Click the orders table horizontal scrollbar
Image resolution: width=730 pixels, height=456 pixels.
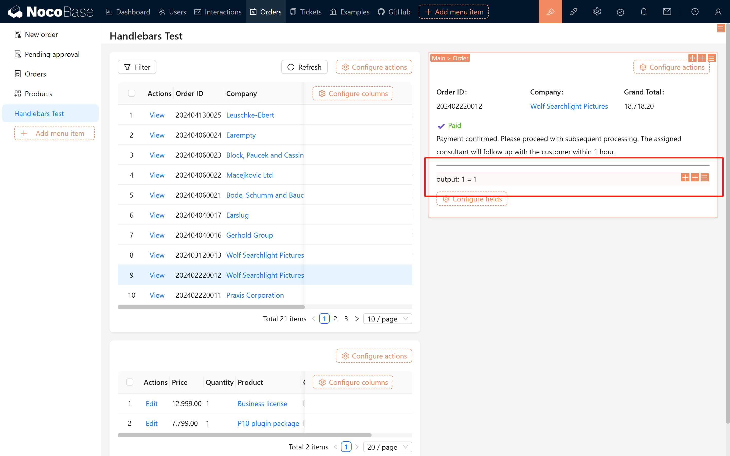pos(211,307)
